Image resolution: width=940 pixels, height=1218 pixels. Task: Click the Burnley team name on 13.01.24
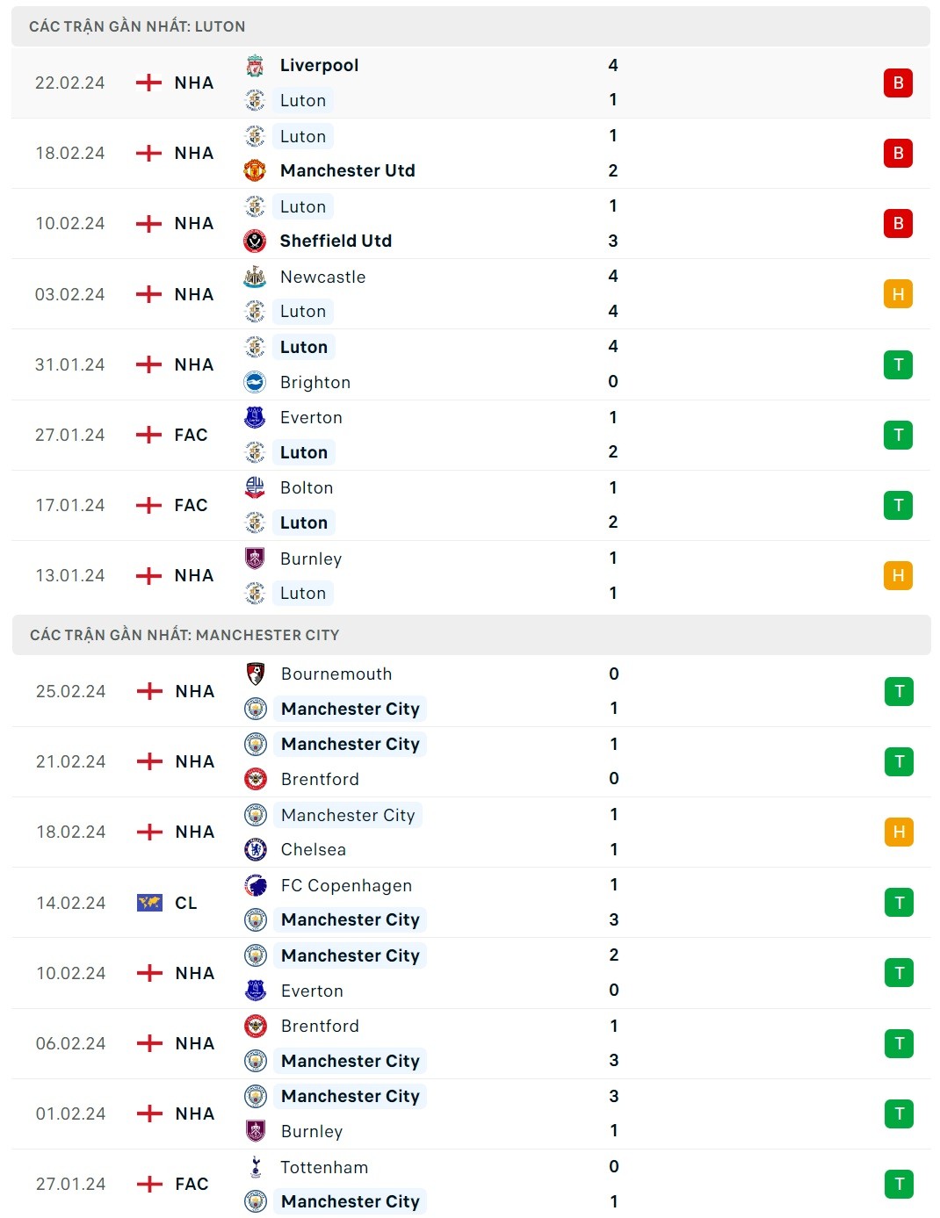pos(311,559)
